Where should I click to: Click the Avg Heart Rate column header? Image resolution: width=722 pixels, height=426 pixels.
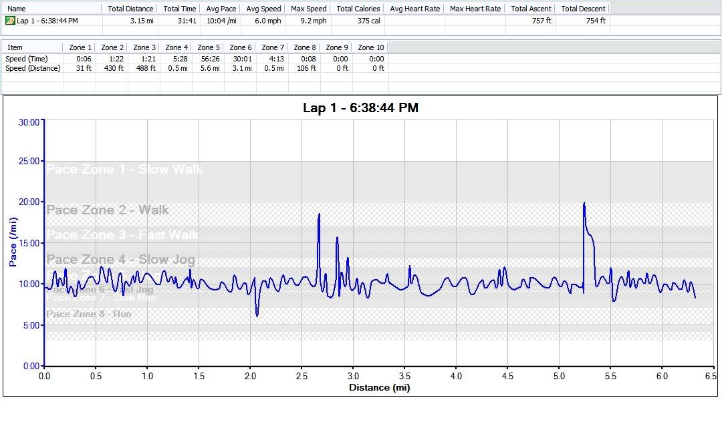[414, 9]
